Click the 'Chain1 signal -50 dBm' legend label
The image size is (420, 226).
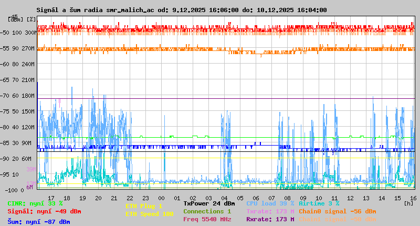(x=338, y=219)
